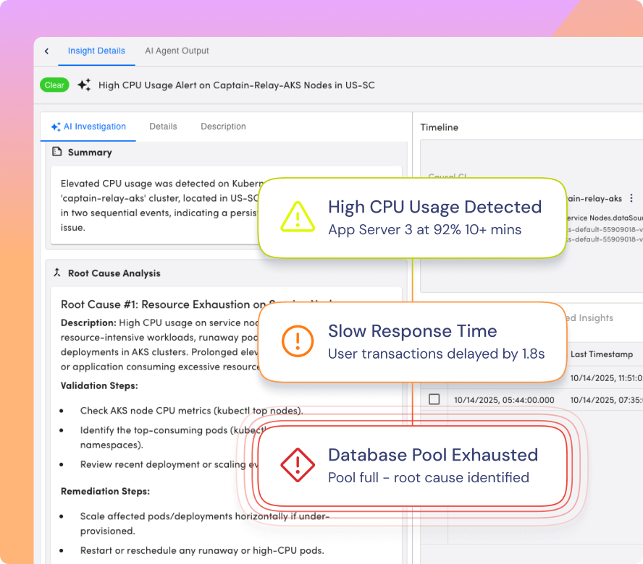Click the orange circle exclamation icon
Viewport: 643px width, 564px height.
click(297, 341)
